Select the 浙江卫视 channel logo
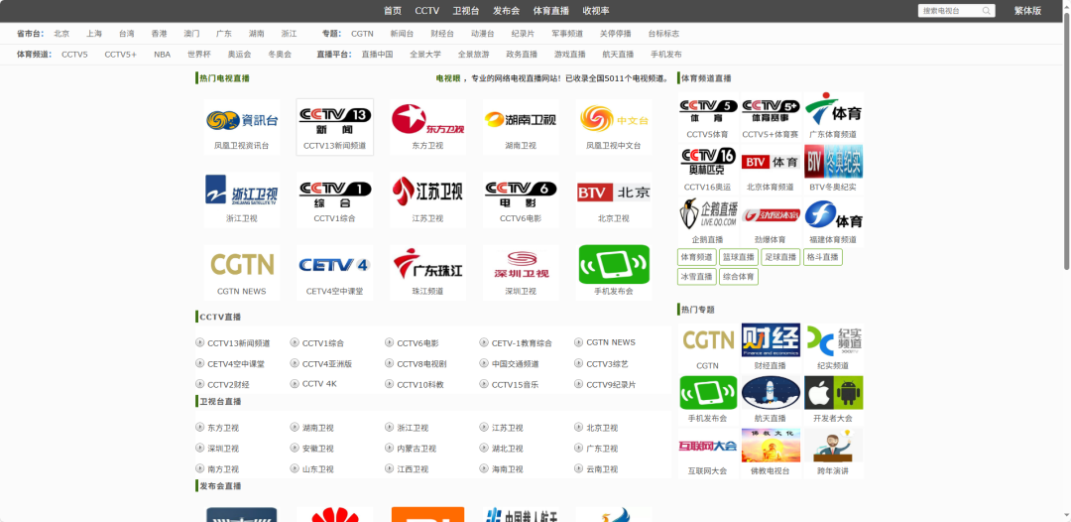The image size is (1071, 522). tap(241, 192)
